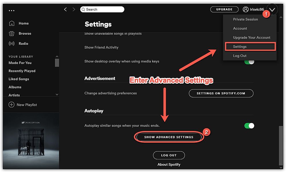286x172 pixels.
Task: Open the account dropdown chevron
Action: click(272, 9)
